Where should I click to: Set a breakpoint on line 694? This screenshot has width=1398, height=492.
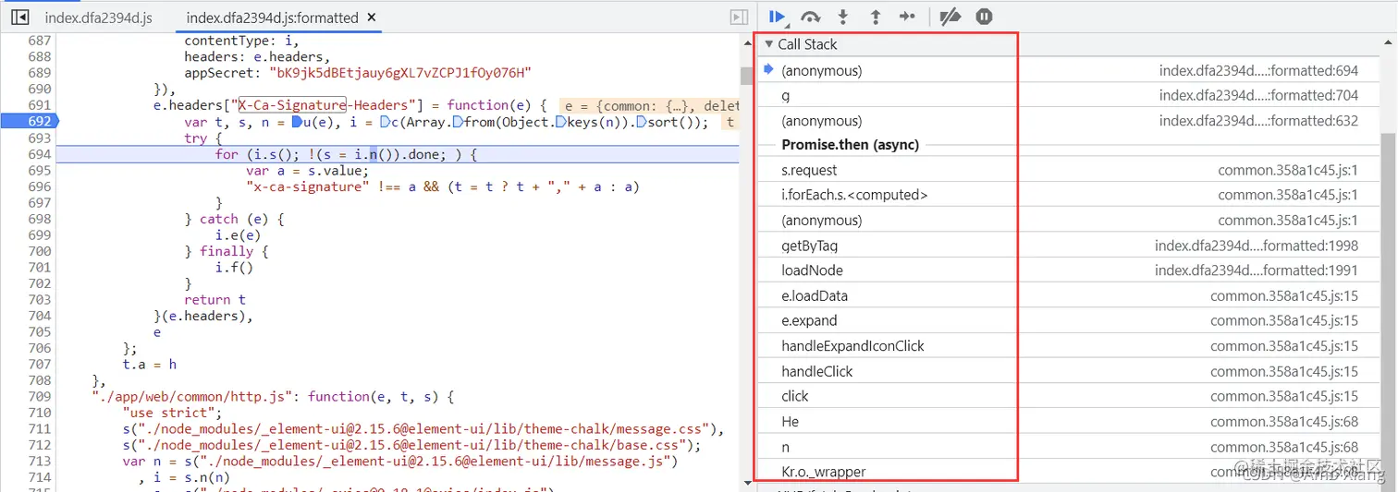[39, 154]
